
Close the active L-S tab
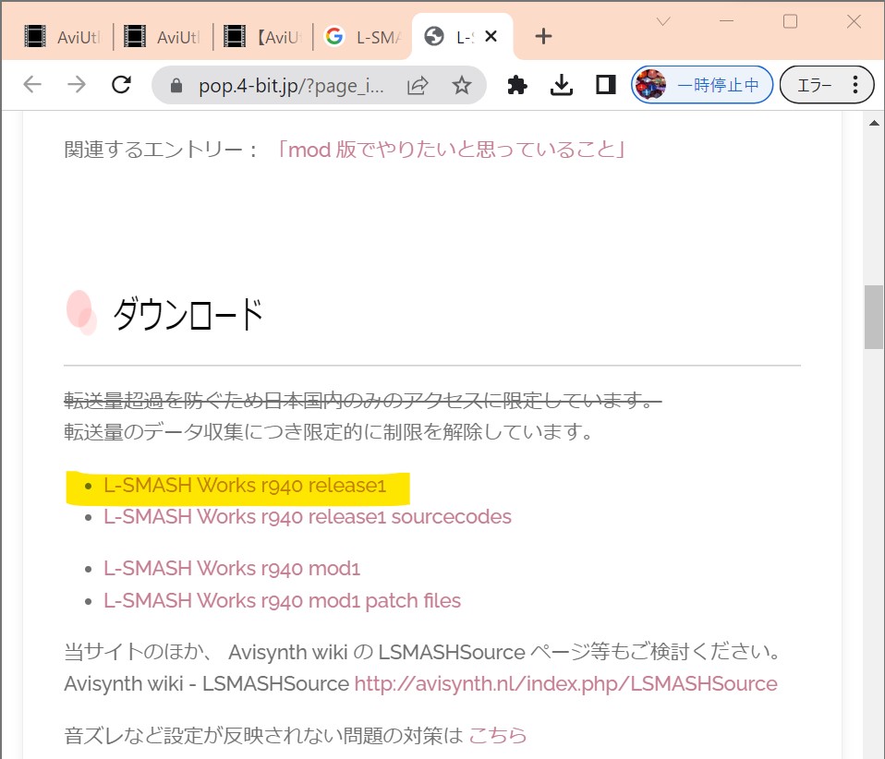pyautogui.click(x=491, y=37)
